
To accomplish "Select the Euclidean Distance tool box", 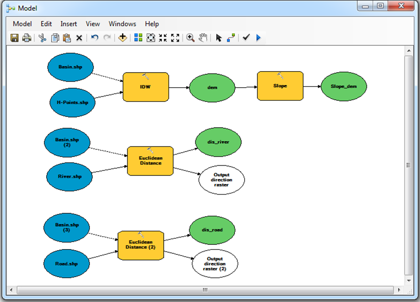I will coord(150,161).
